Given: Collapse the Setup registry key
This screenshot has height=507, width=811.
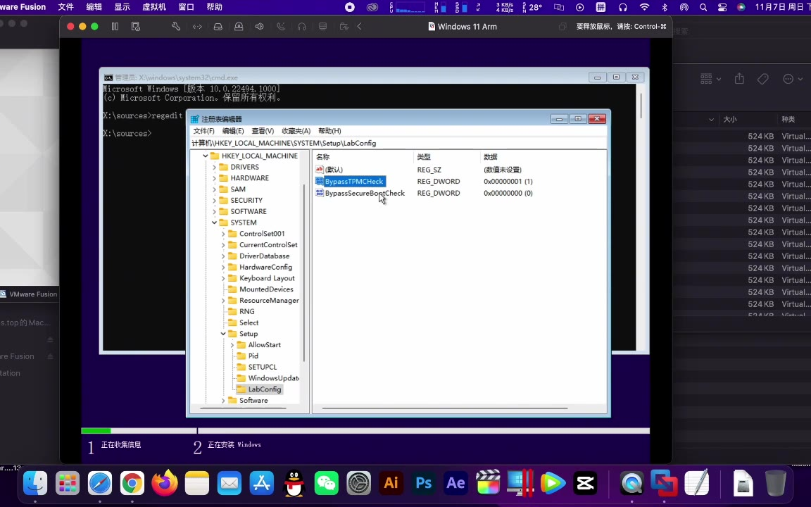Looking at the screenshot, I should [223, 334].
